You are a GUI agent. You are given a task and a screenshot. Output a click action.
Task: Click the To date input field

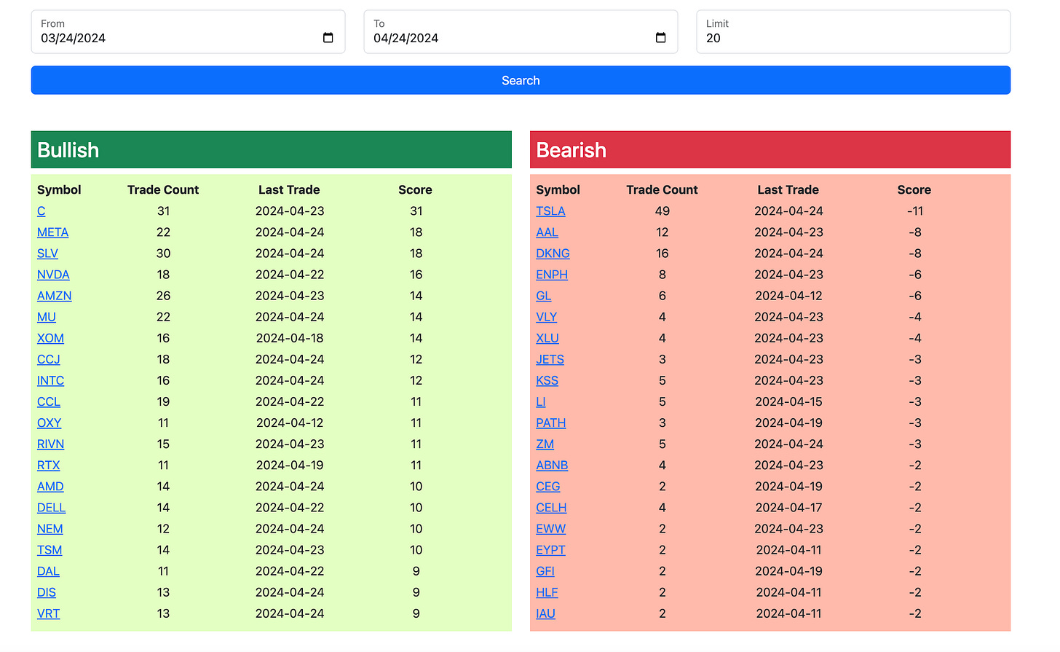click(521, 31)
